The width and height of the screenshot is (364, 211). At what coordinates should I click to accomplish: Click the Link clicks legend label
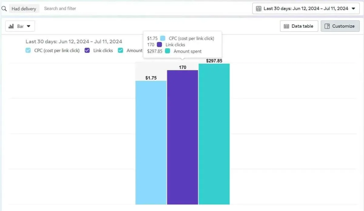coord(103,50)
